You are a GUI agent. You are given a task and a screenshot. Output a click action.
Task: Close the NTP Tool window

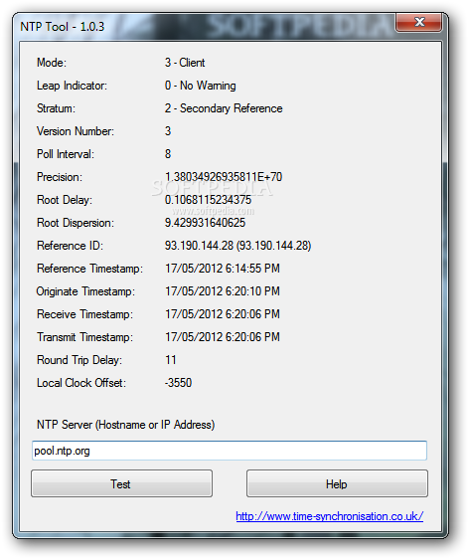[418, 22]
